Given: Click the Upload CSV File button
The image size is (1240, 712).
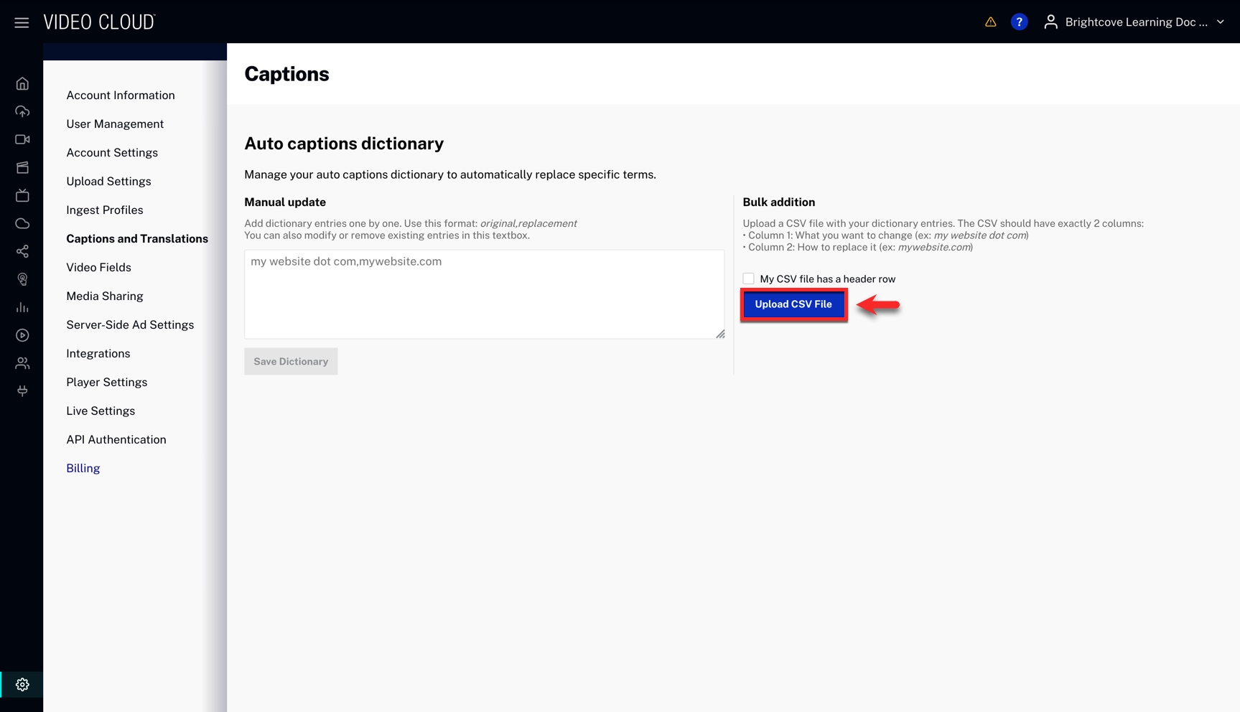Looking at the screenshot, I should tap(793, 304).
